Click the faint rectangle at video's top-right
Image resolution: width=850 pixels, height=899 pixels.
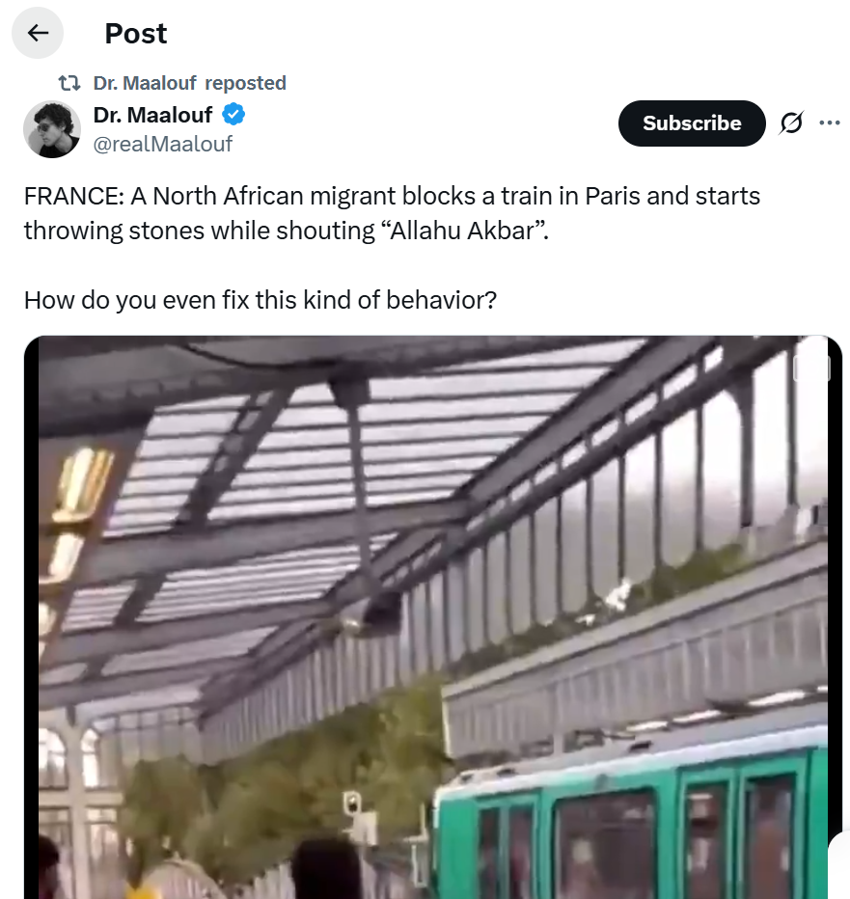tap(811, 368)
